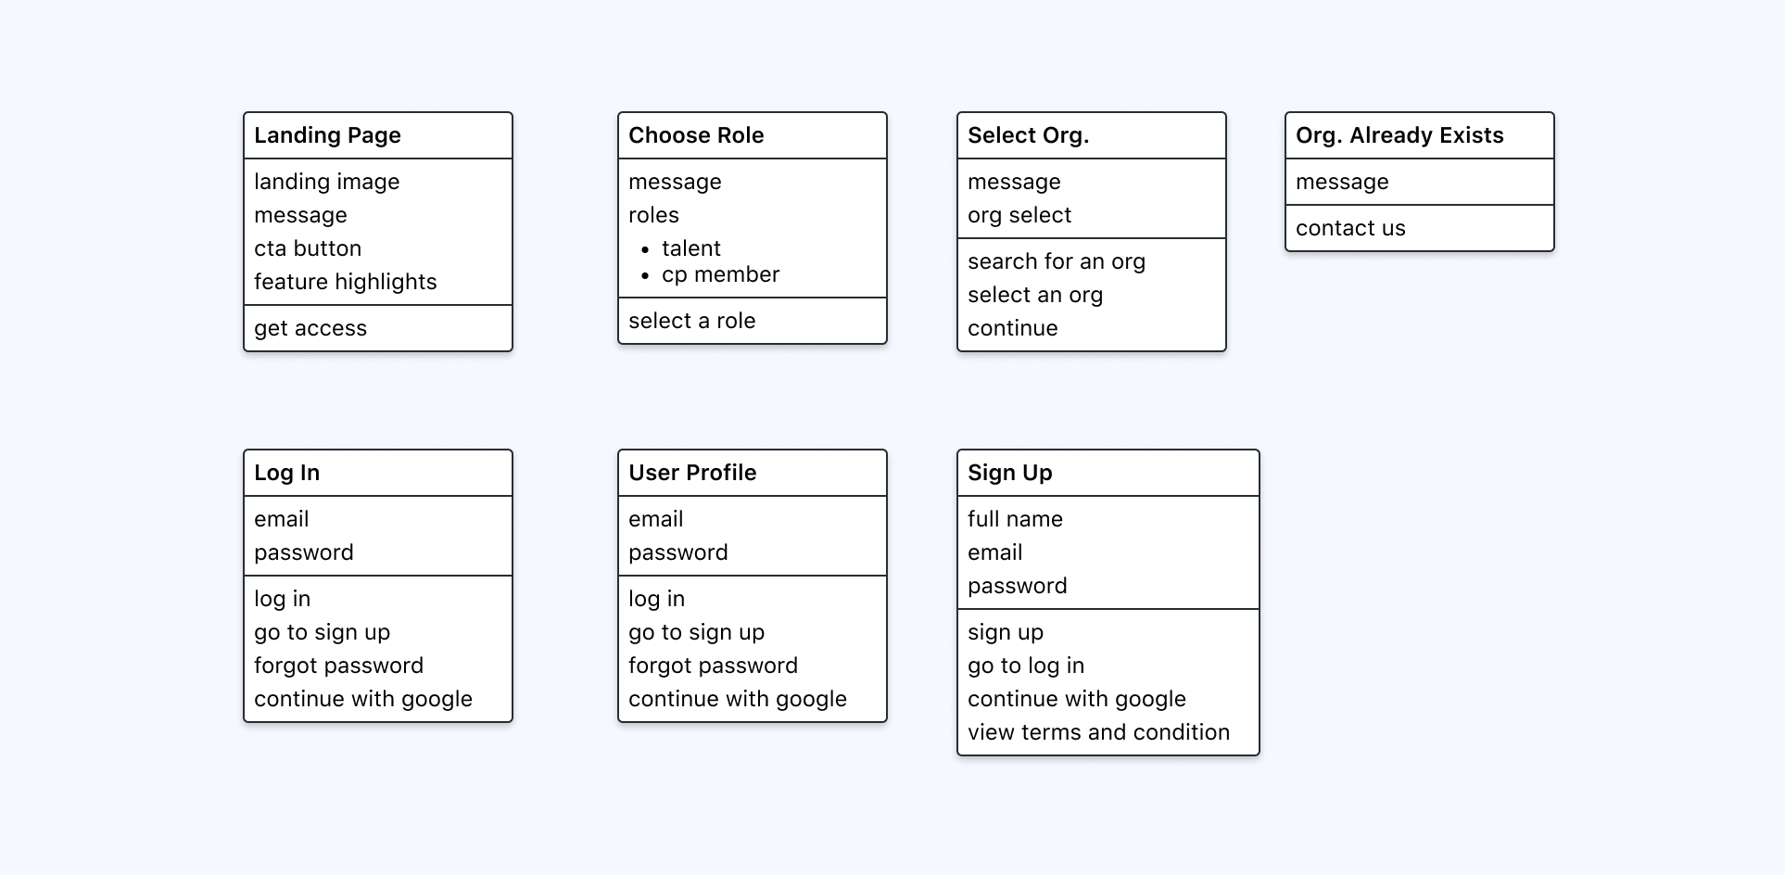Click 'forgot password' in Log In card
The image size is (1785, 875).
pos(338,666)
